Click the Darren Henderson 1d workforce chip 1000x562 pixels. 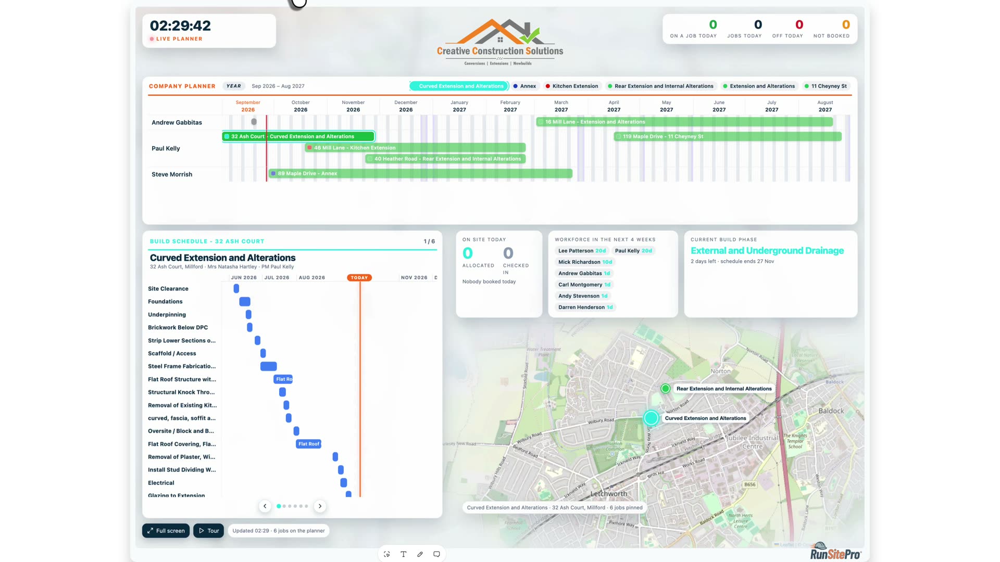click(585, 307)
